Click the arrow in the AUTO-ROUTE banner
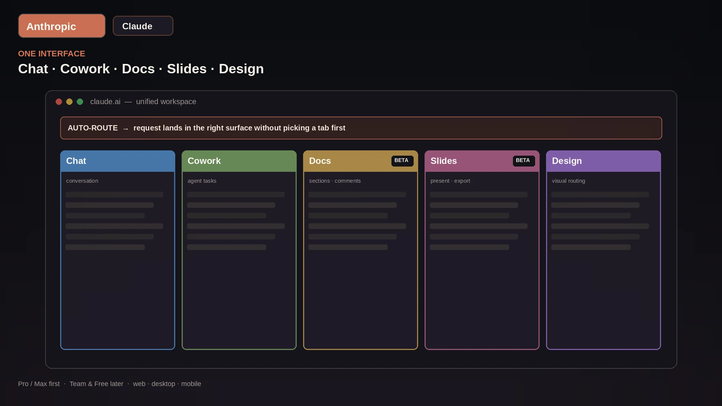The width and height of the screenshot is (722, 406). click(126, 129)
